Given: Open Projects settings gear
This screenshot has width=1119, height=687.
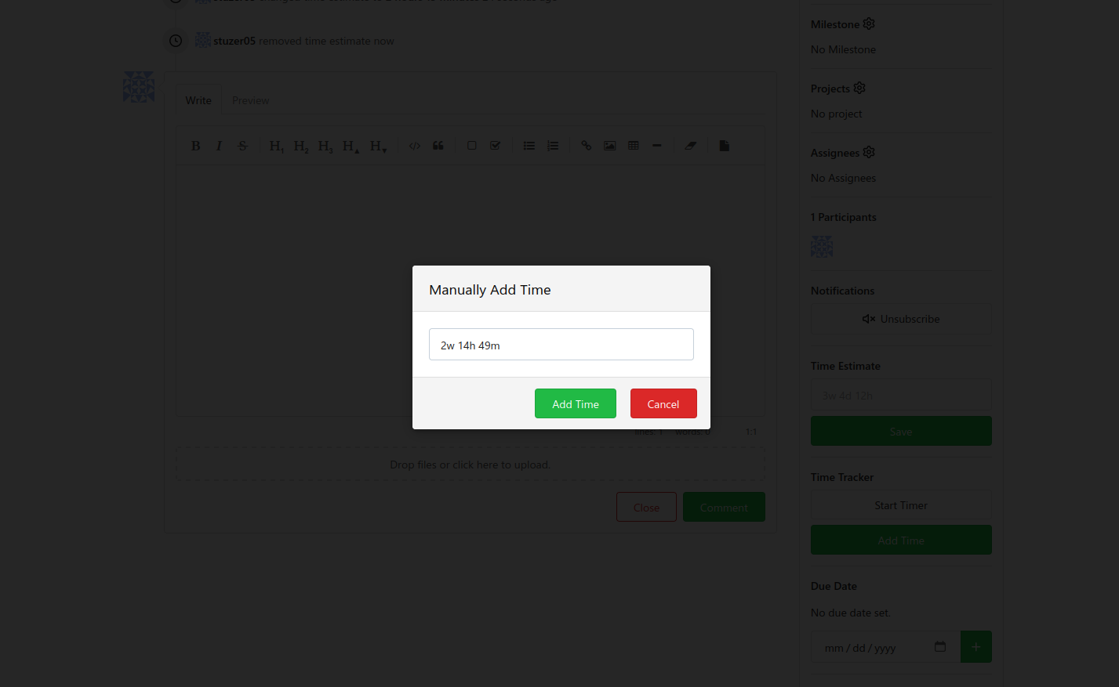Looking at the screenshot, I should [x=859, y=88].
